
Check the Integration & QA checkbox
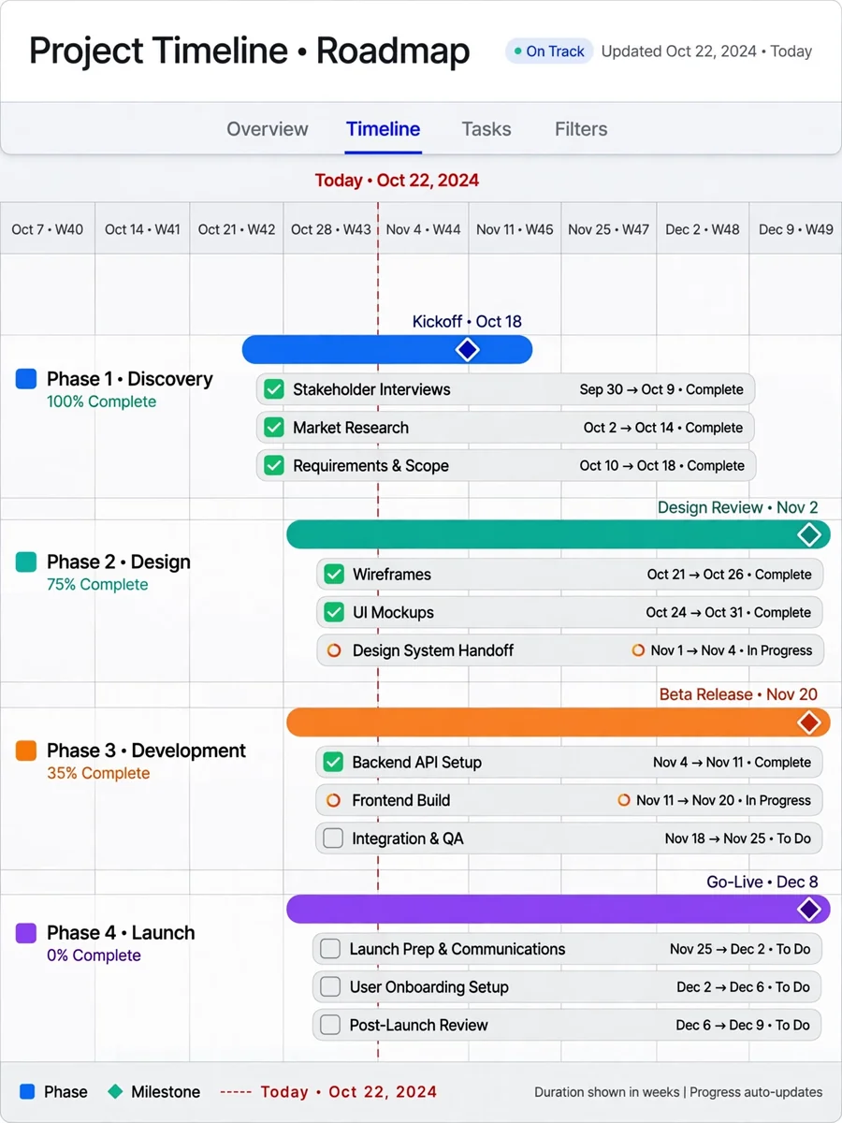coord(333,839)
